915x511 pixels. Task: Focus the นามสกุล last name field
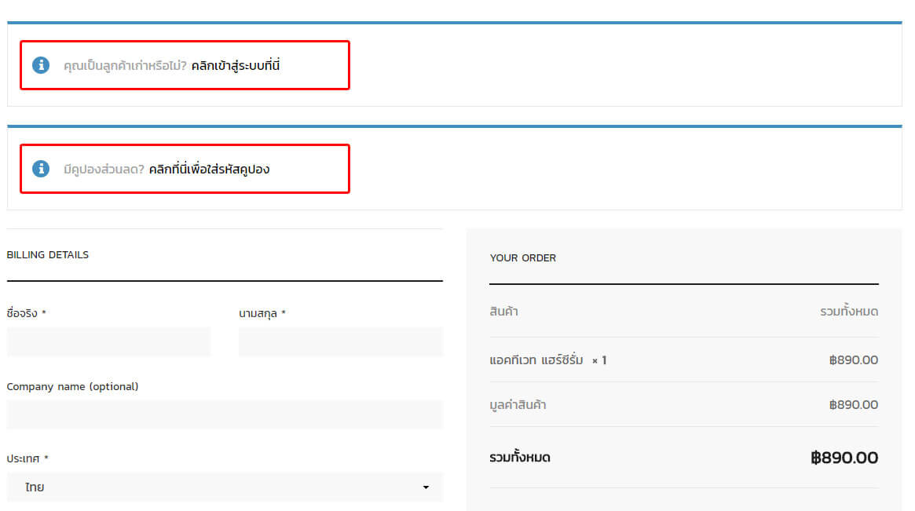pos(340,342)
